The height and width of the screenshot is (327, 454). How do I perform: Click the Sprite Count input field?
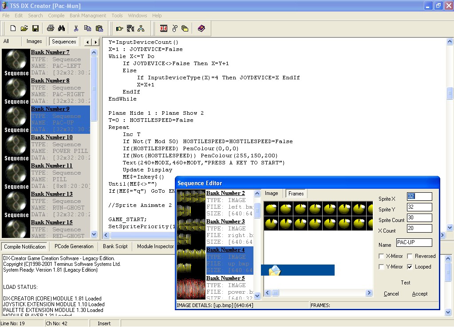click(x=419, y=218)
